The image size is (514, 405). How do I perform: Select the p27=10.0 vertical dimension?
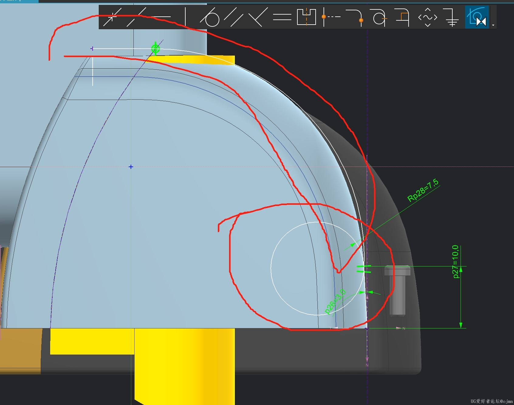[x=455, y=262]
